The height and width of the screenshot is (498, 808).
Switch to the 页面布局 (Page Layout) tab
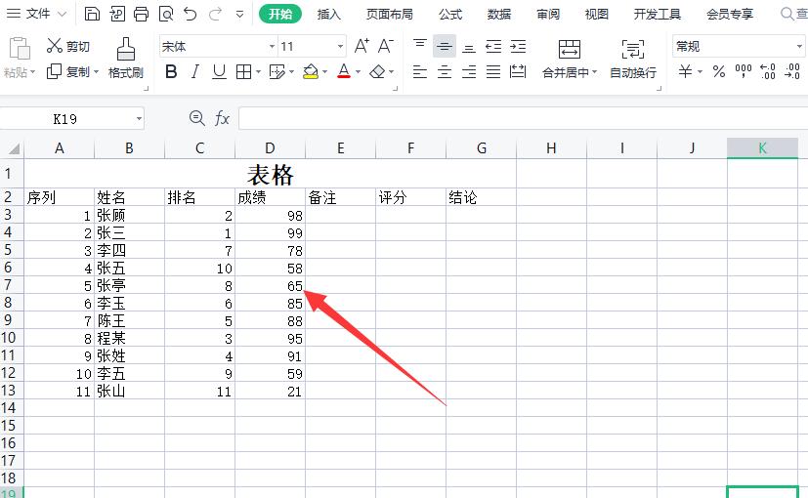click(x=390, y=15)
